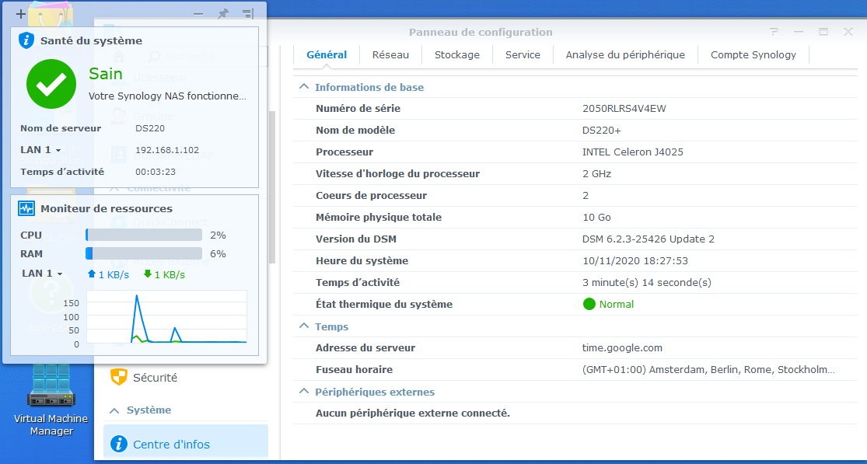The image size is (867, 464).
Task: Collapse the Système sidebar group
Action: (x=114, y=410)
